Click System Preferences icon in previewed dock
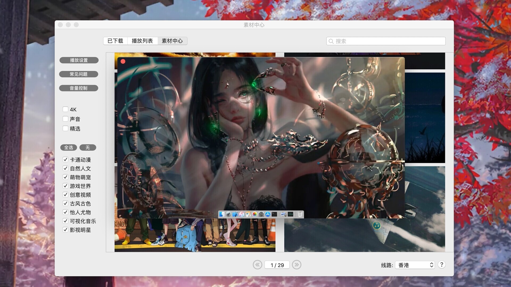Viewport: 511px width, 287px height. (x=261, y=214)
